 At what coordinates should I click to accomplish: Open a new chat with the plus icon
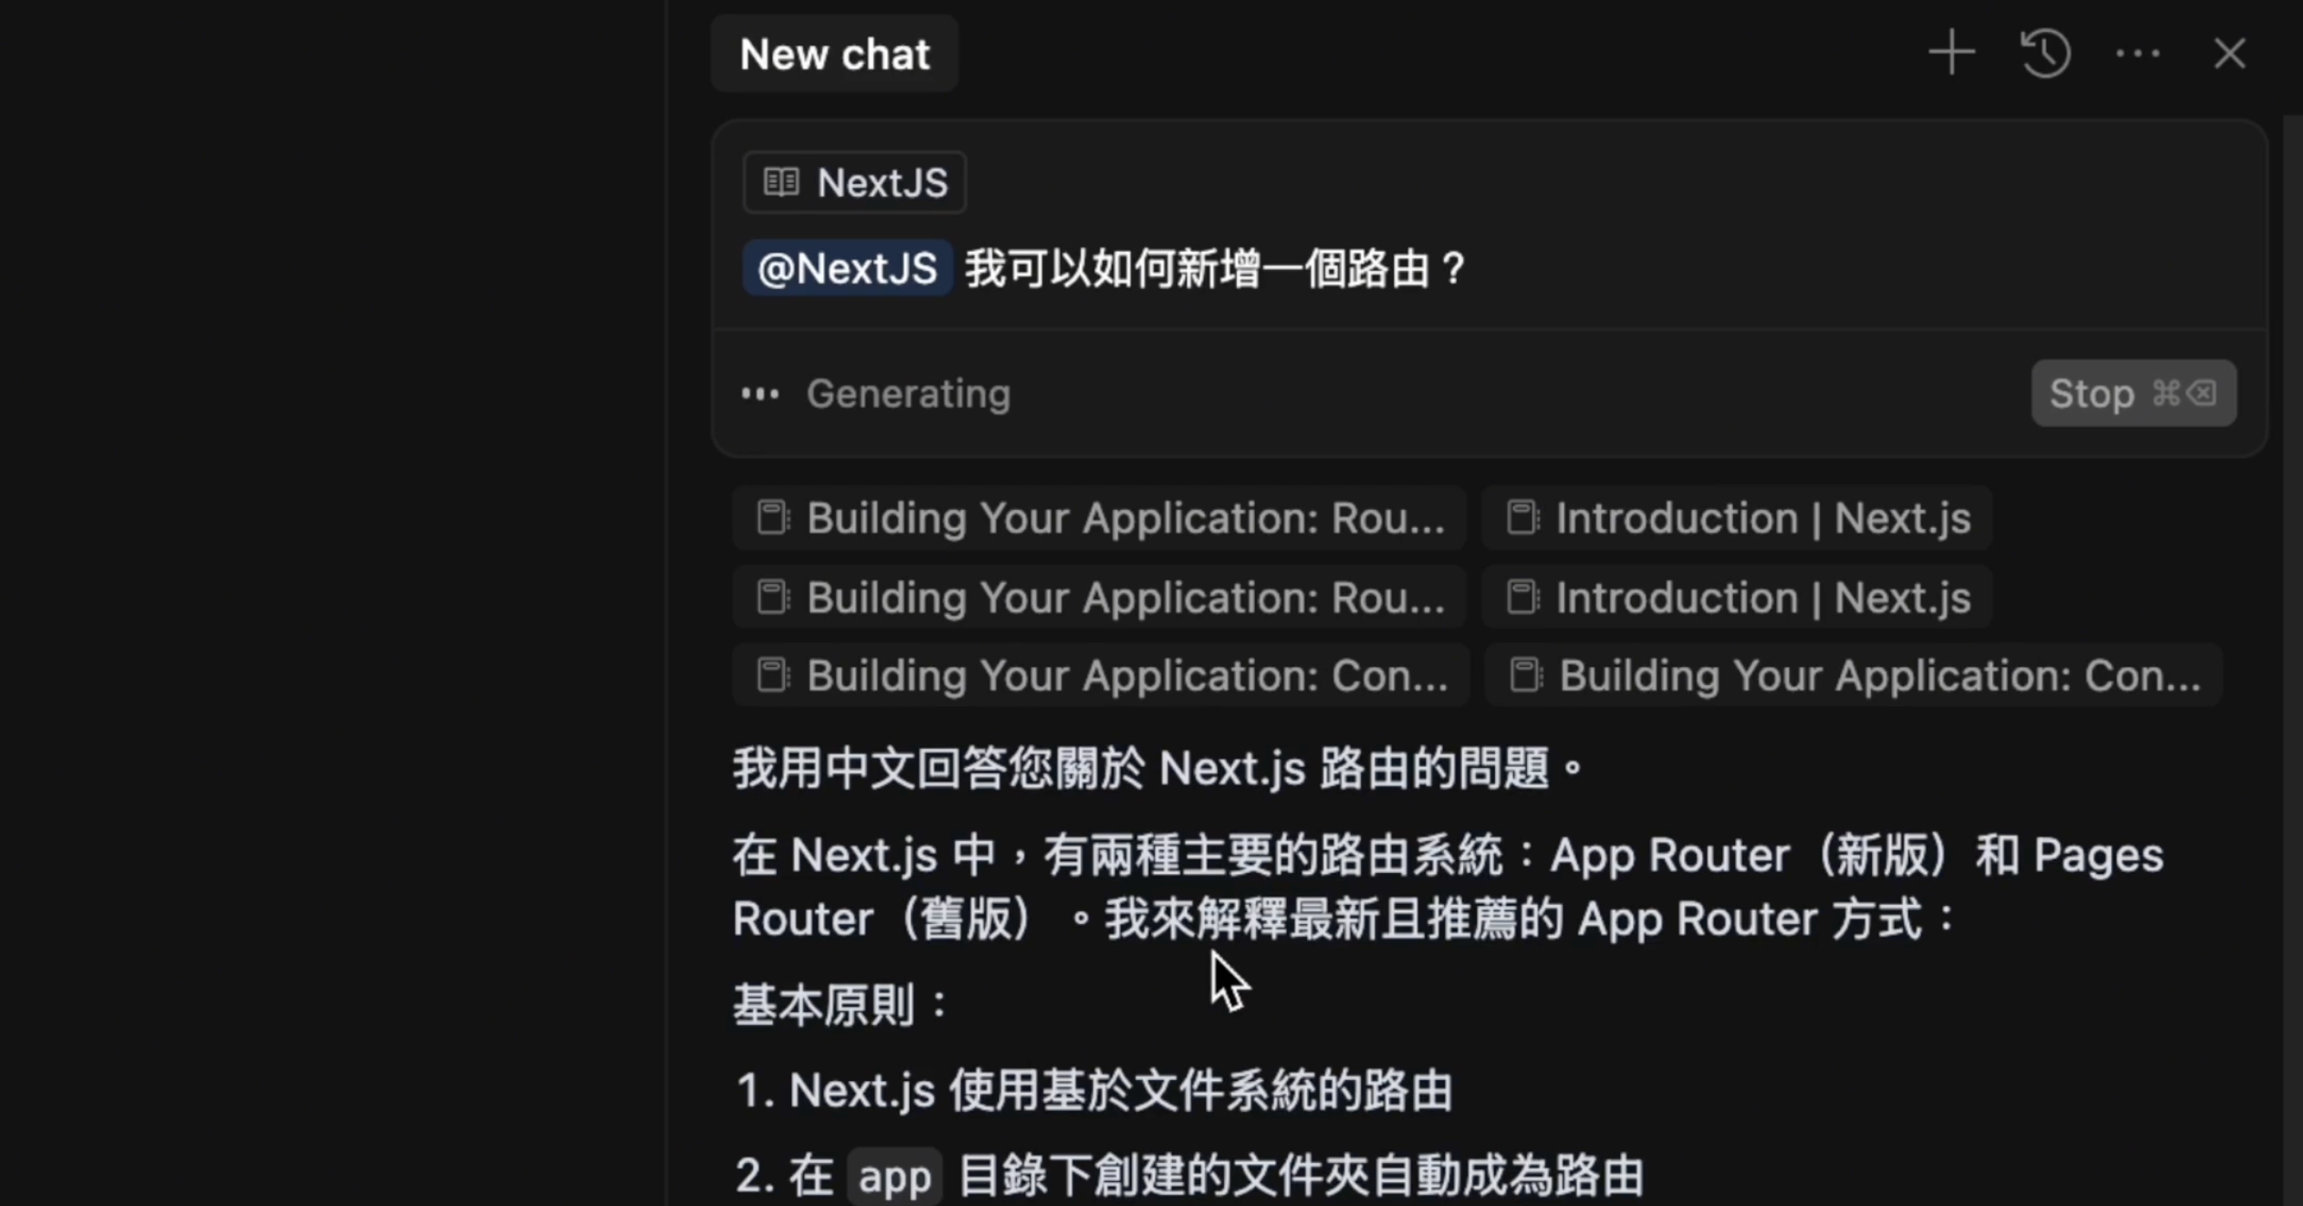click(x=1952, y=53)
